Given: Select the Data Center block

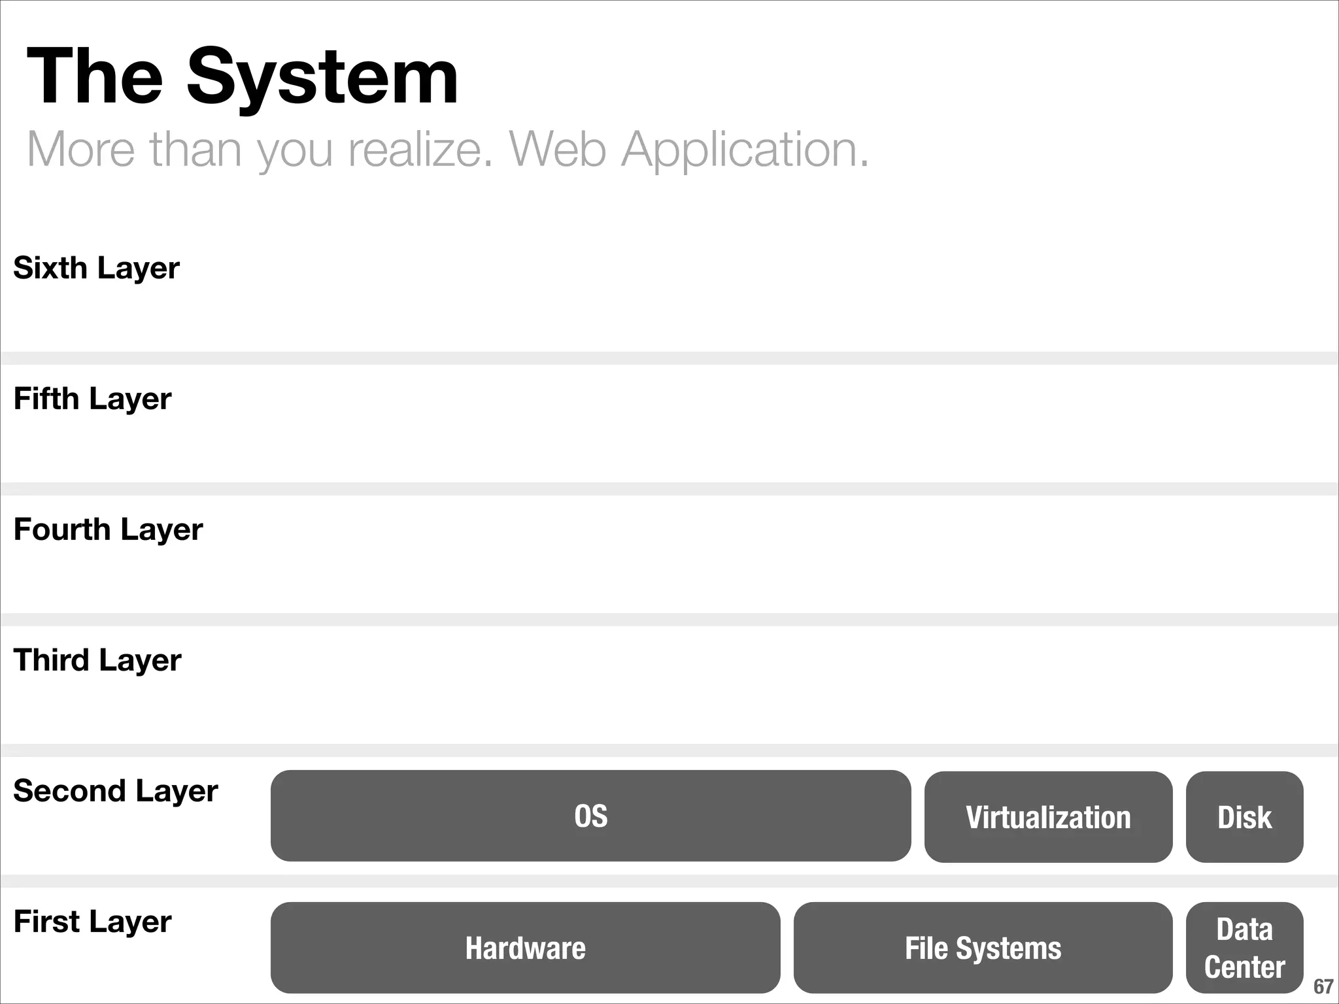Looking at the screenshot, I should coord(1244,948).
